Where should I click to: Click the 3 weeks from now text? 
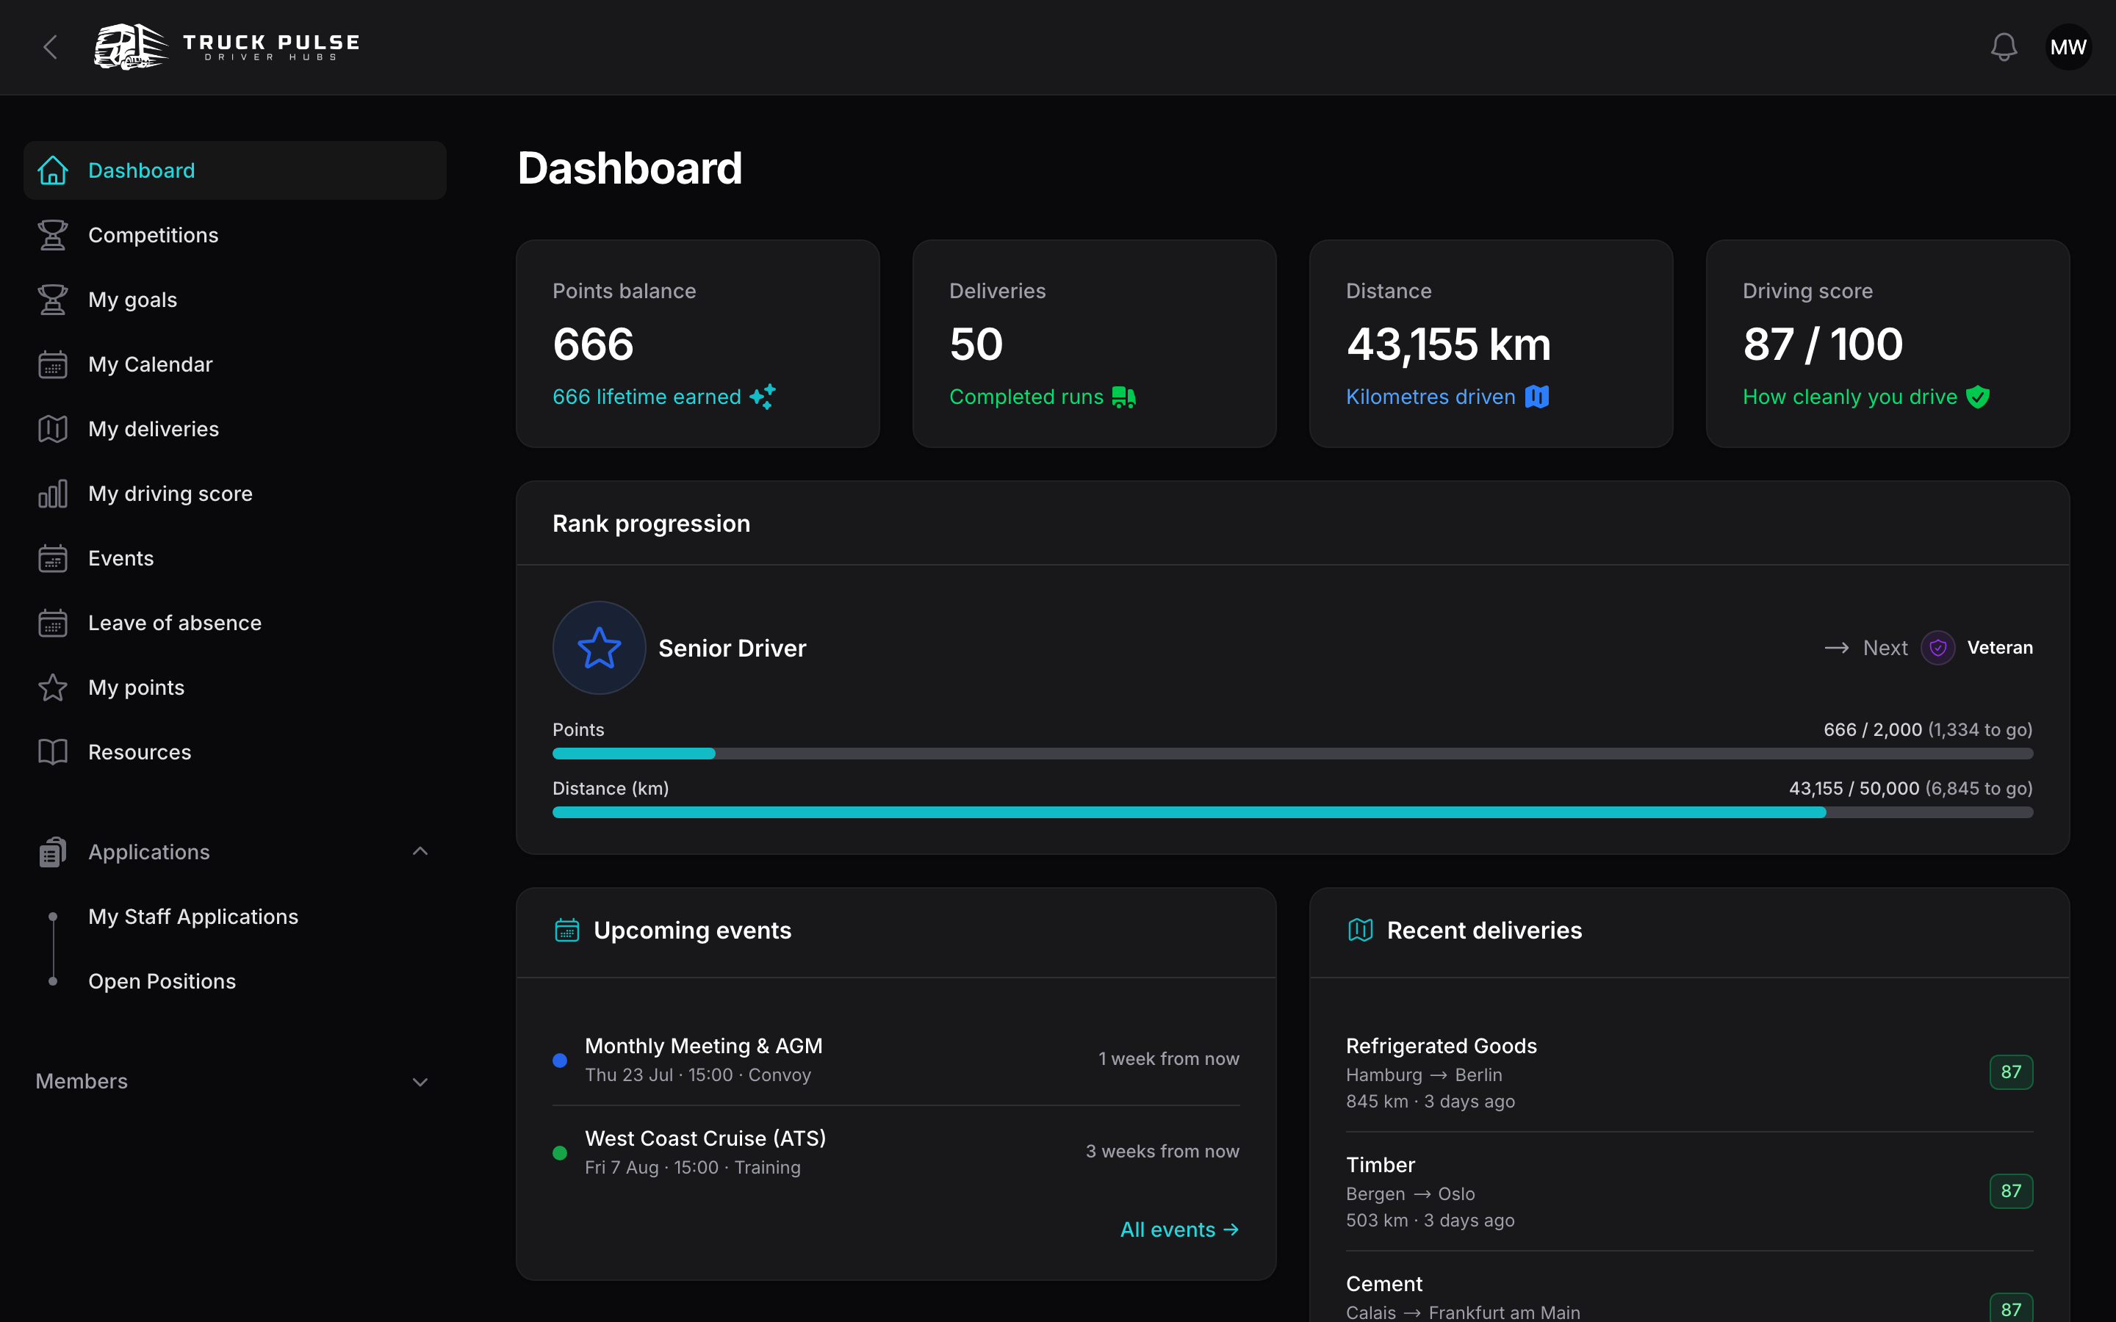[x=1162, y=1152]
